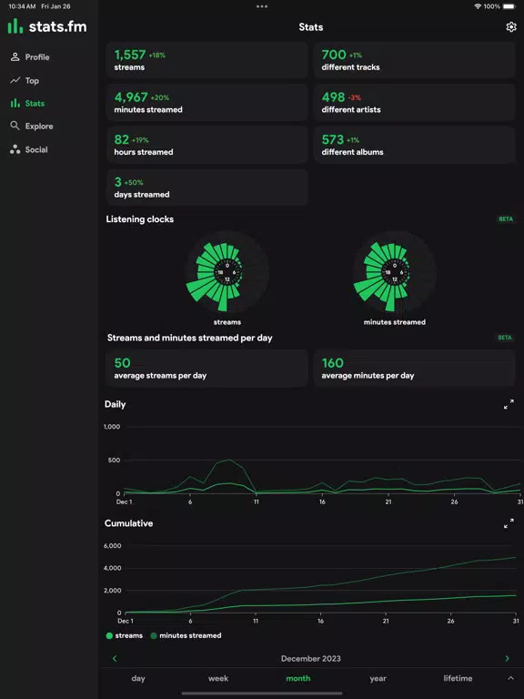Tap the battery status icon
Screen dimensions: 524x699
pyautogui.click(x=509, y=6)
